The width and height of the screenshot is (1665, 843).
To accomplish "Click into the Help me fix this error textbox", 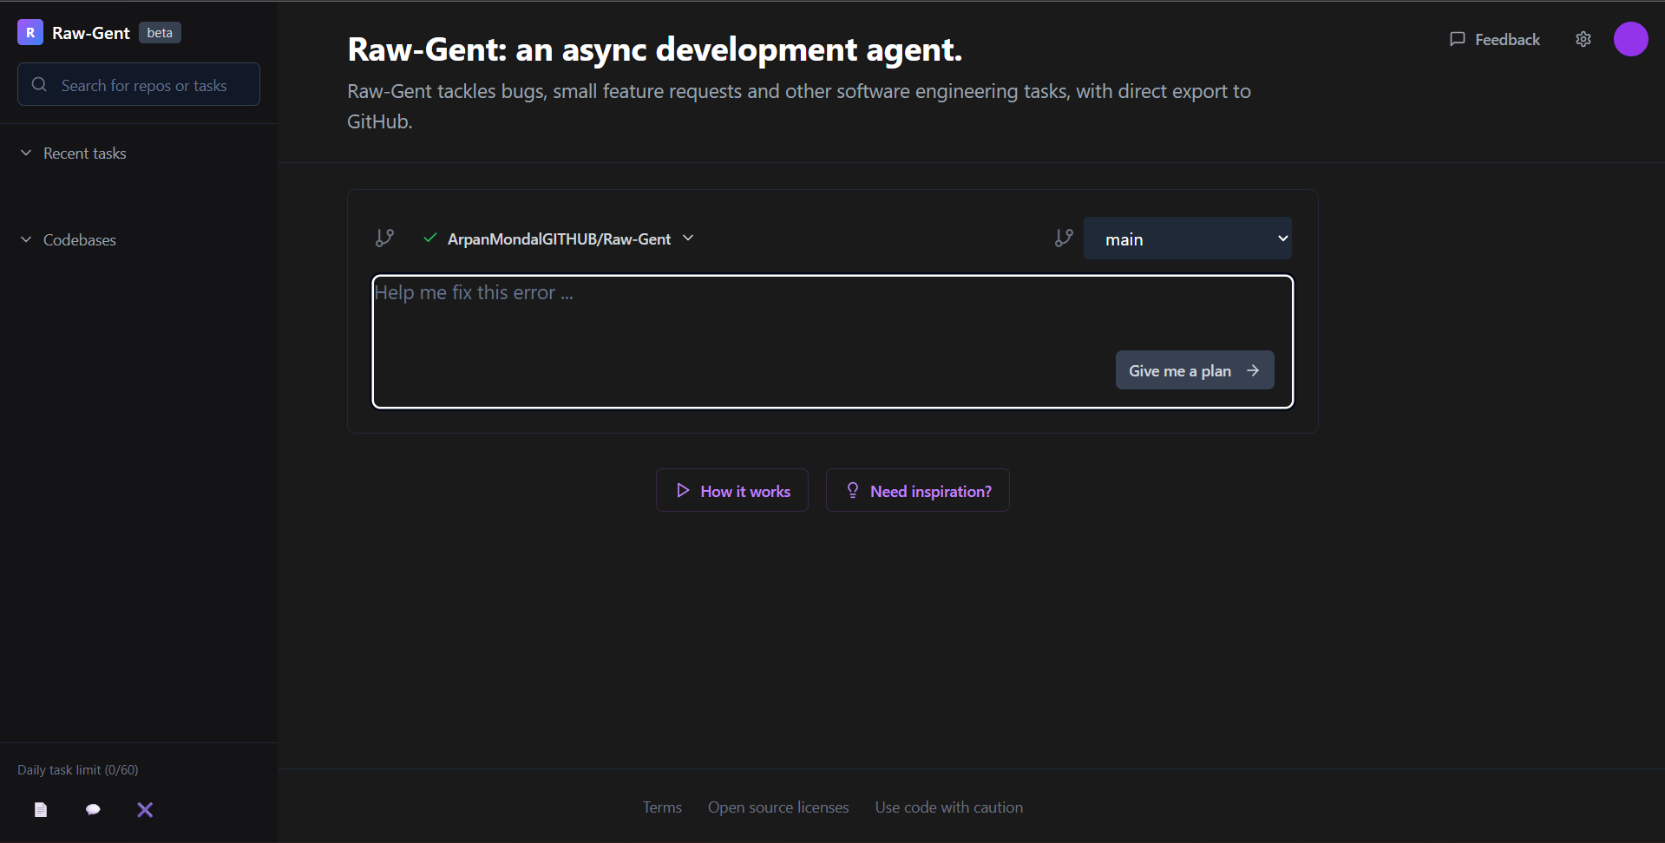I will pos(832,342).
